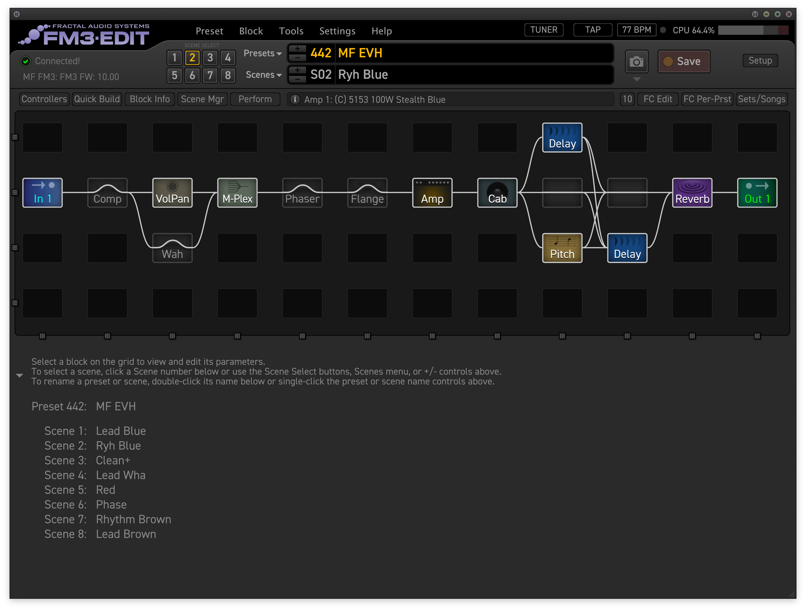Open the Tuner

click(543, 30)
